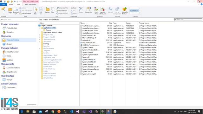
Task: Switch to the Home ribbon tab
Action: [x=11, y=4]
